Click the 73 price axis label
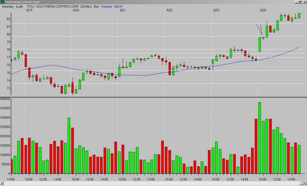 (x=8, y=88)
